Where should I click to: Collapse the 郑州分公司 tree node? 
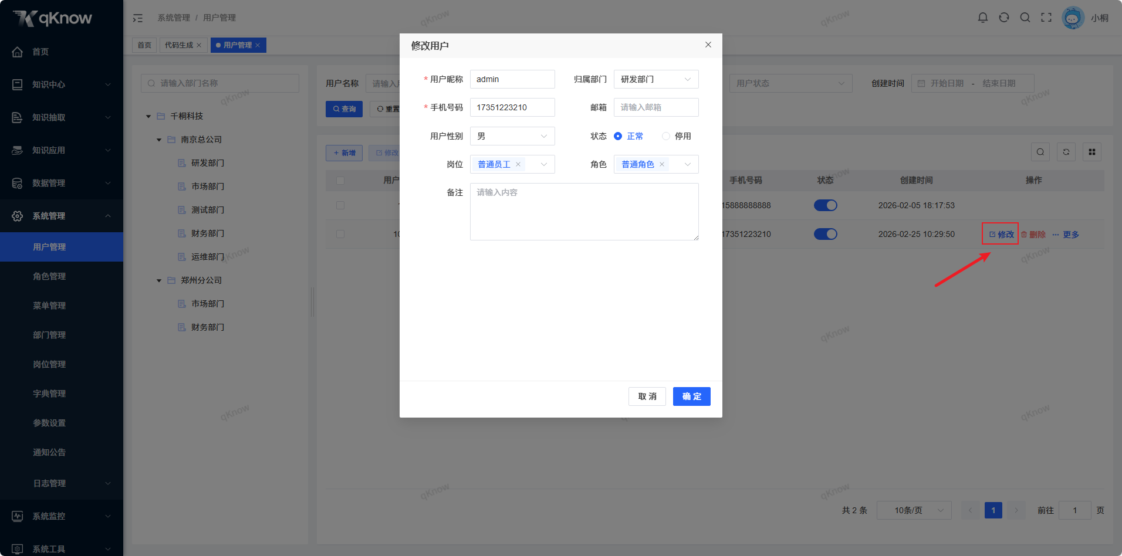(159, 280)
